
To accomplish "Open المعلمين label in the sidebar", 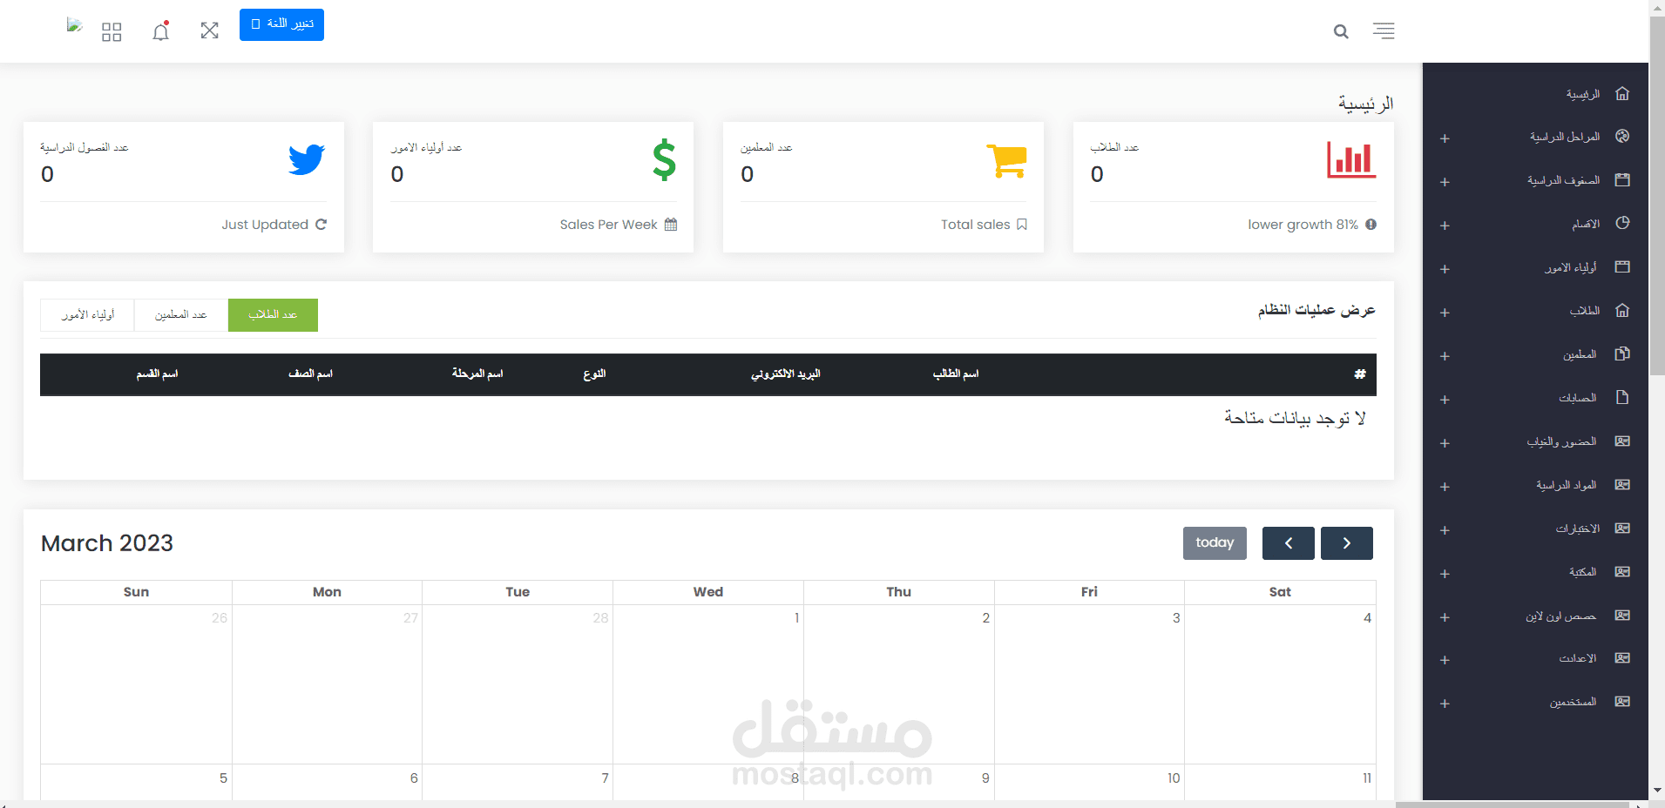I will click(1580, 354).
